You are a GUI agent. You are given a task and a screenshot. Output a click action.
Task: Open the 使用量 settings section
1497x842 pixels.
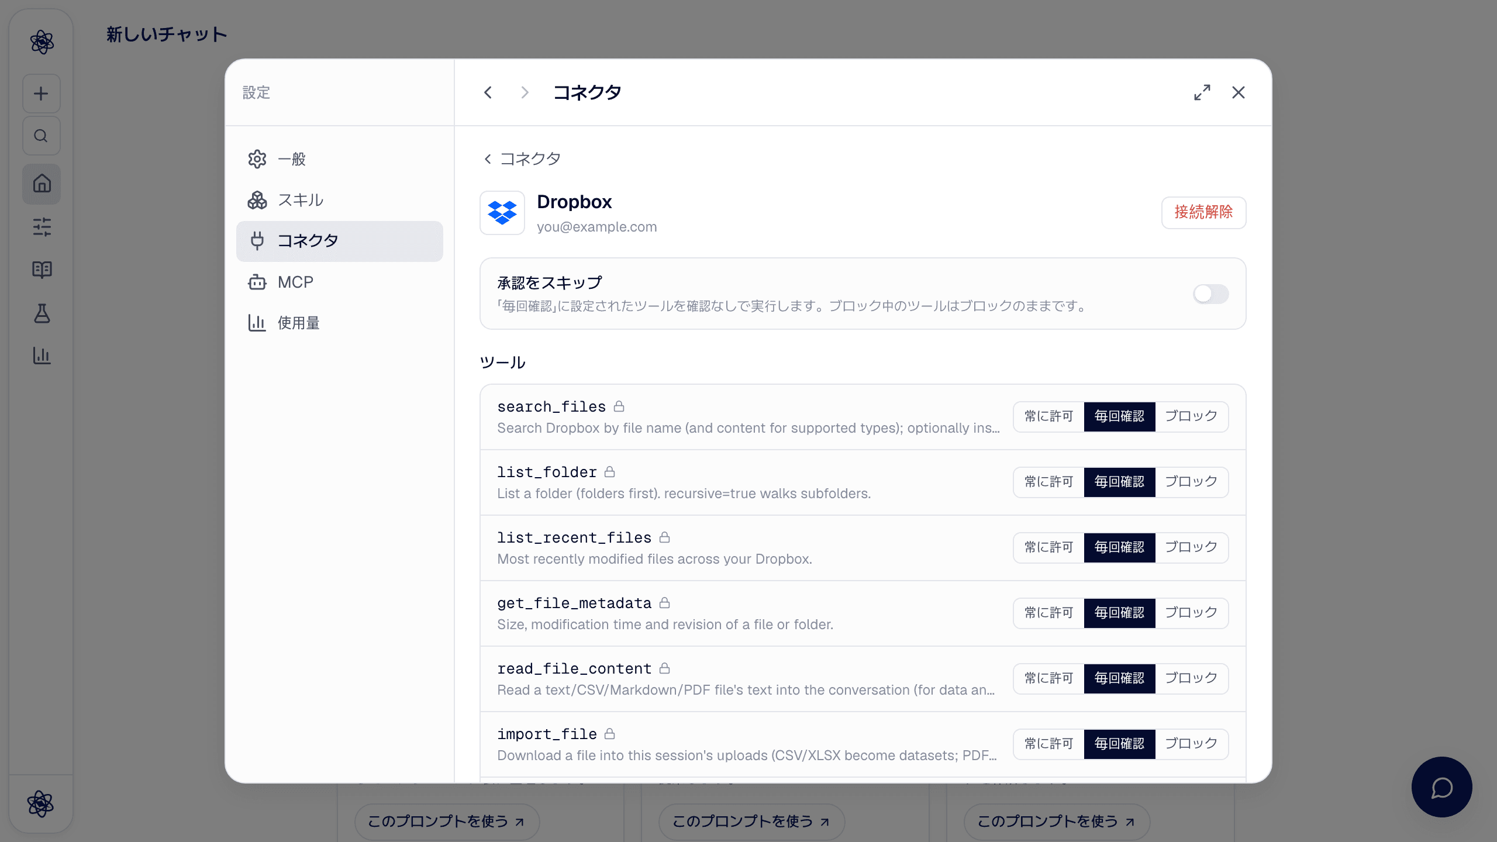[x=339, y=323]
